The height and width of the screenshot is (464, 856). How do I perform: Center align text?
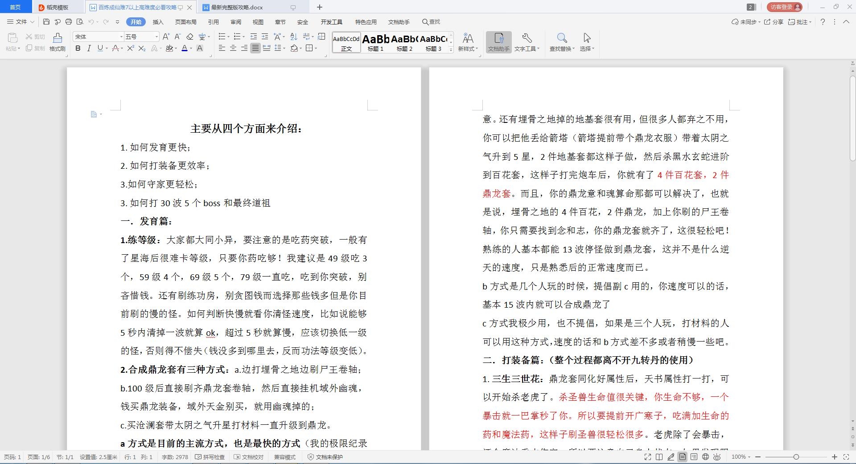pos(233,48)
